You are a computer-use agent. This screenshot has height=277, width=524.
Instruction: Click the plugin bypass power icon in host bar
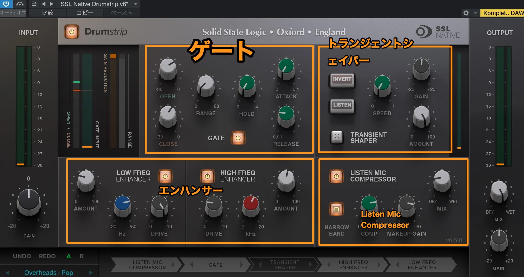tap(6, 4)
